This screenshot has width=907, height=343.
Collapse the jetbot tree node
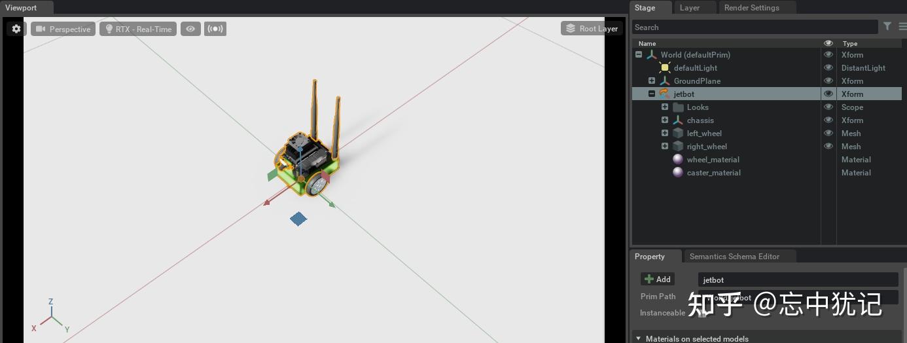pyautogui.click(x=652, y=94)
